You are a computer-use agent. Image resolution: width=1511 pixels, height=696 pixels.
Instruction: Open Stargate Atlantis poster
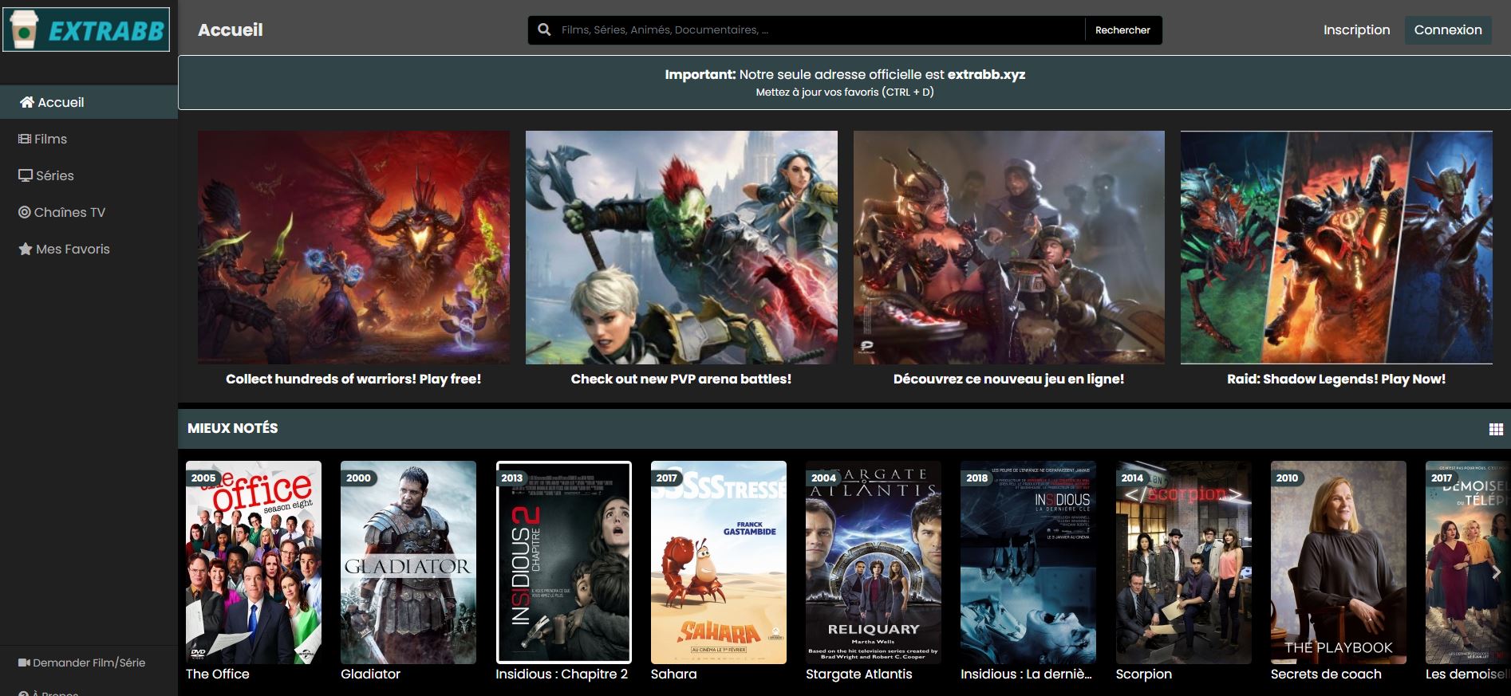874,562
